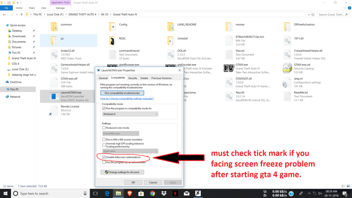Viewport: 352px width, 198px height.
Task: Open How do I choose compatibility settings link
Action: 127,99
